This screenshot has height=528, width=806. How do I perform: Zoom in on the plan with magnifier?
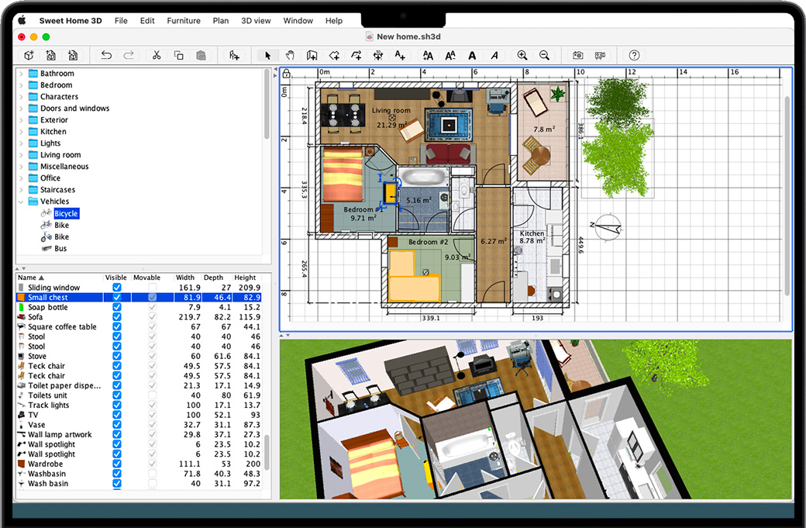click(522, 55)
